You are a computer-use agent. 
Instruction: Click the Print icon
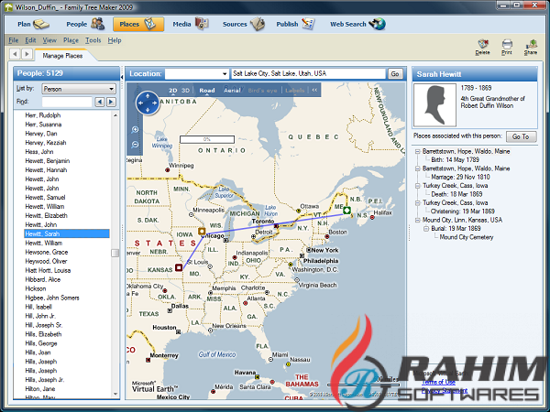coord(507,47)
